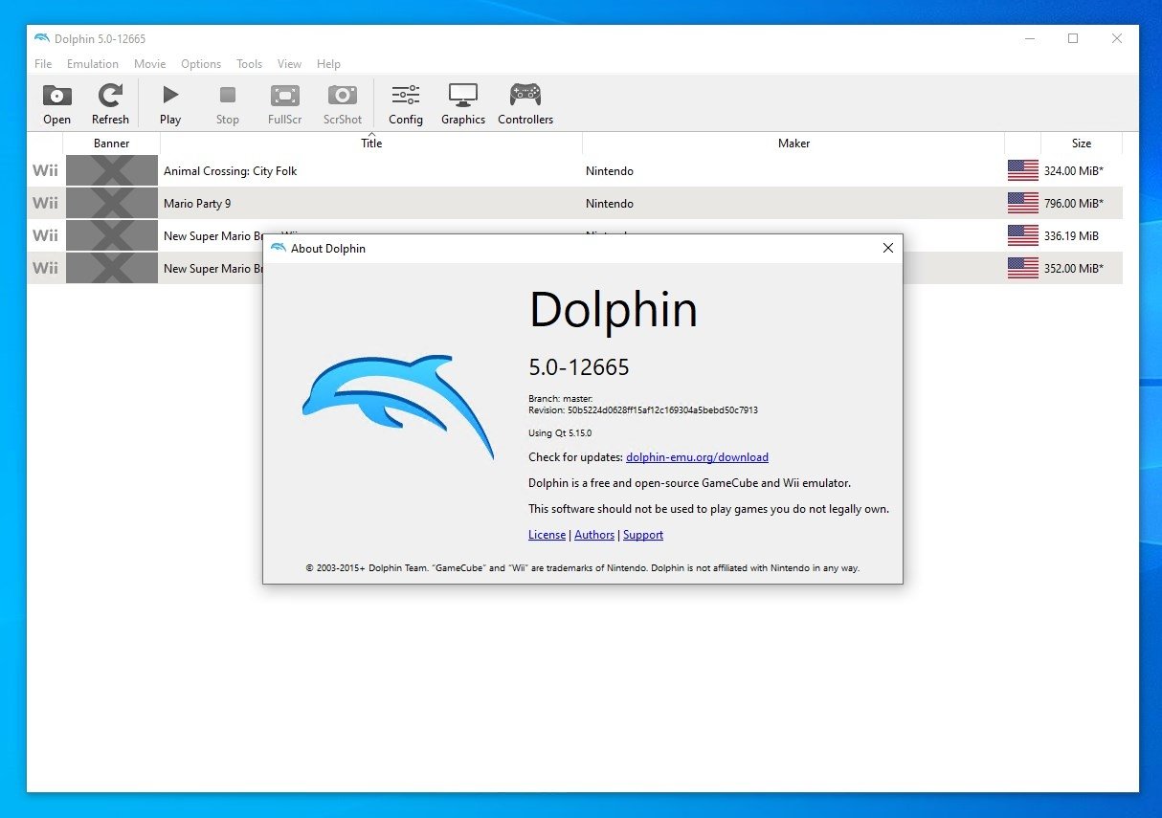Click the Open disc toolbar icon
The image size is (1162, 818).
pyautogui.click(x=56, y=96)
